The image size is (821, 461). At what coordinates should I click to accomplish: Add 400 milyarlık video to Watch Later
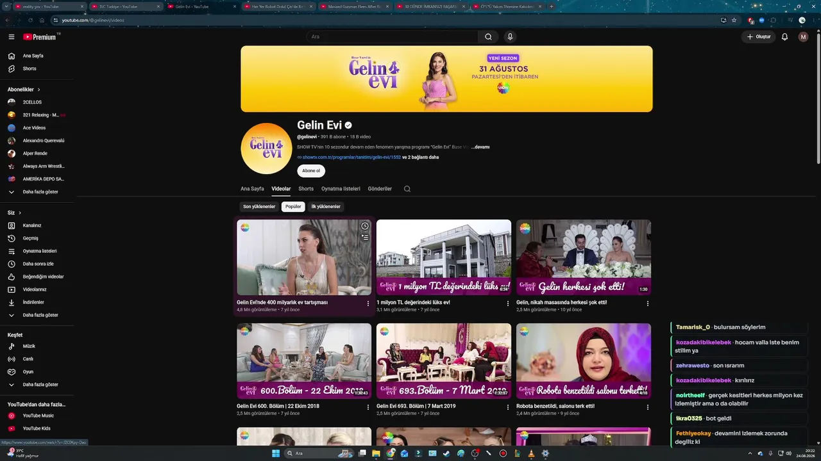click(365, 226)
